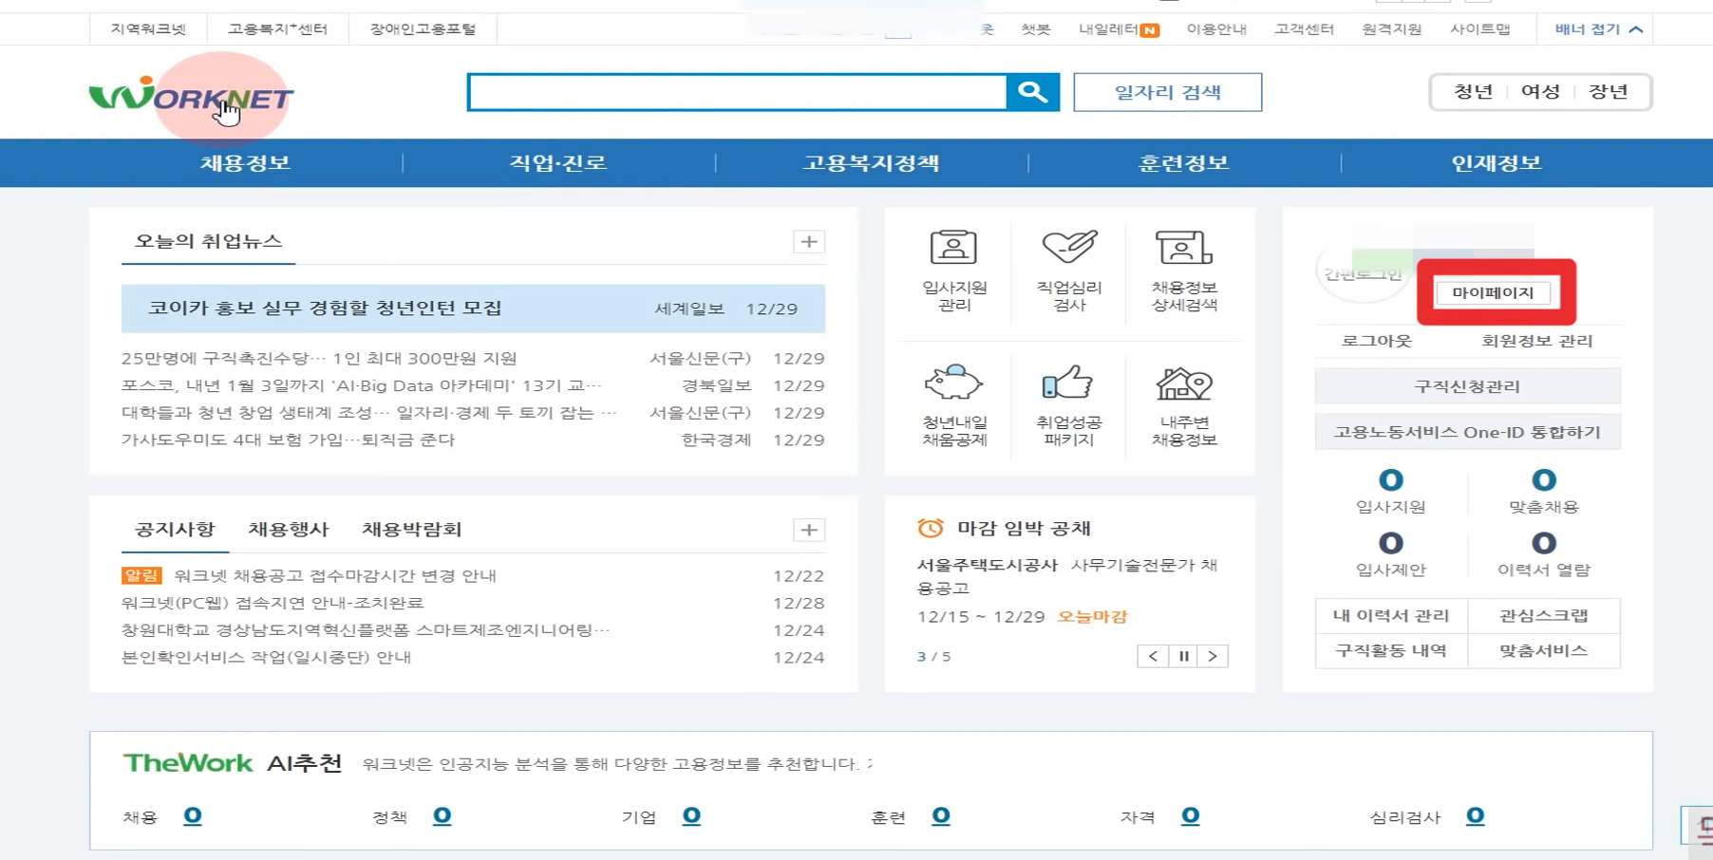Expand 오늘의 취업뉴스 with the plus button
The image size is (1713, 860).
808,242
